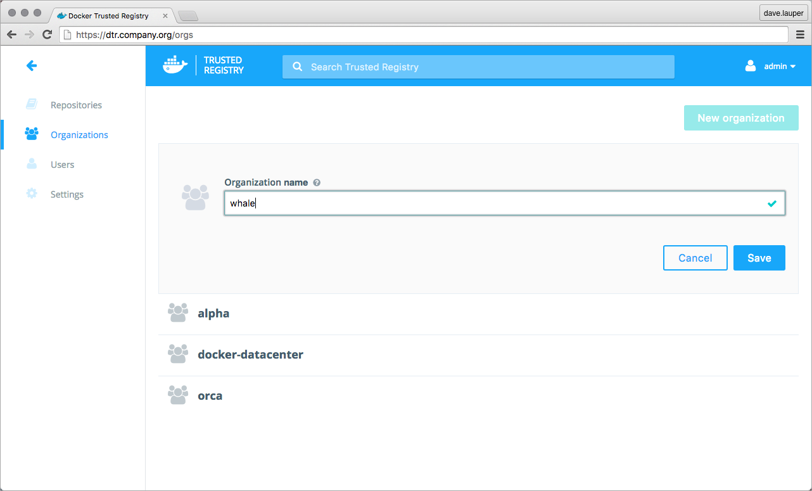Click the Search Trusted Registry box
Image resolution: width=812 pixels, height=491 pixels.
[x=478, y=67]
